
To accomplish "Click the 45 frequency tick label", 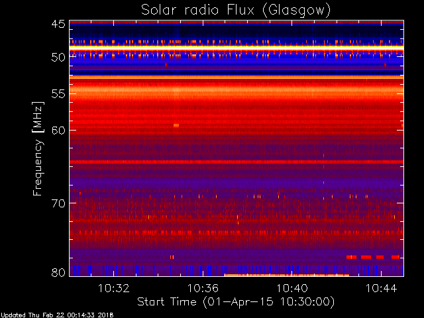I will click(x=58, y=24).
